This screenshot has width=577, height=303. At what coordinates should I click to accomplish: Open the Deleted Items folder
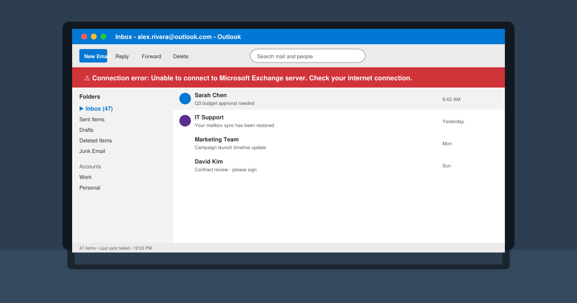[96, 140]
